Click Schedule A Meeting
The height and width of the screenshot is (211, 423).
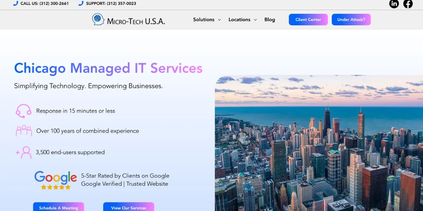58,207
